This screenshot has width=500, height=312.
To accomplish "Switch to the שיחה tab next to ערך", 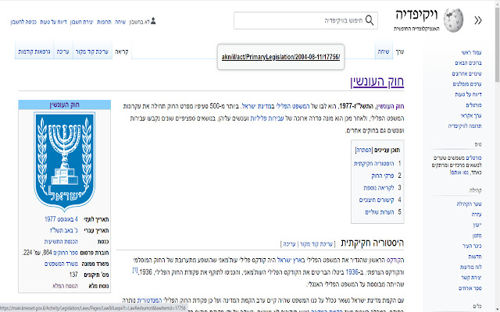I will tap(384, 51).
